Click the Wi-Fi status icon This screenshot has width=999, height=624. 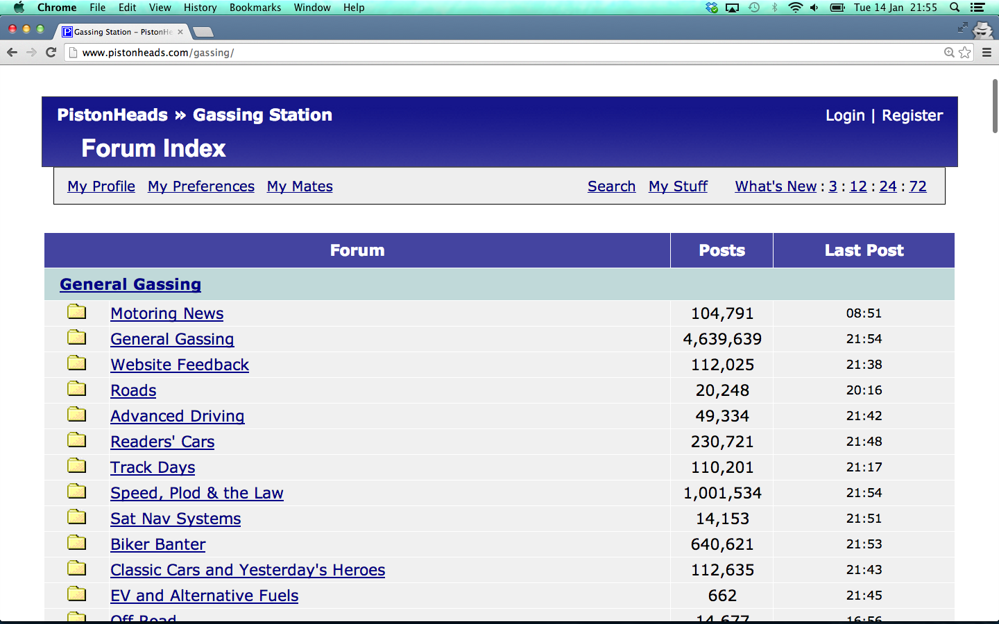[796, 8]
